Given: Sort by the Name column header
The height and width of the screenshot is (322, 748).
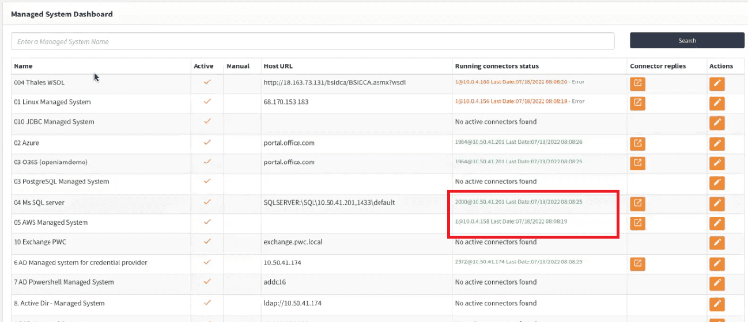Looking at the screenshot, I should pos(24,66).
